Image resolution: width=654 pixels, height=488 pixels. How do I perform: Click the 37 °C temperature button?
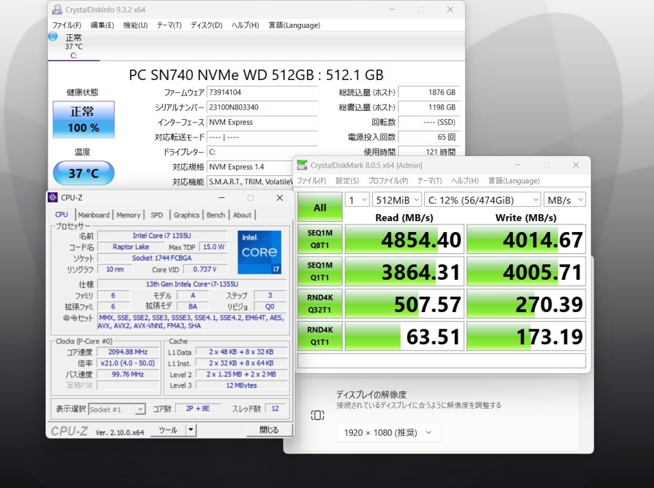83,173
